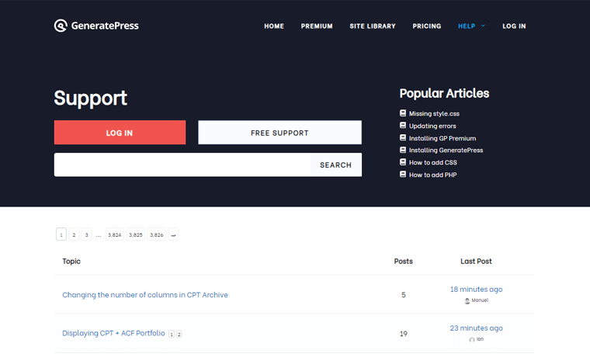Click the book icon beside Installing GP Premium

coord(402,137)
